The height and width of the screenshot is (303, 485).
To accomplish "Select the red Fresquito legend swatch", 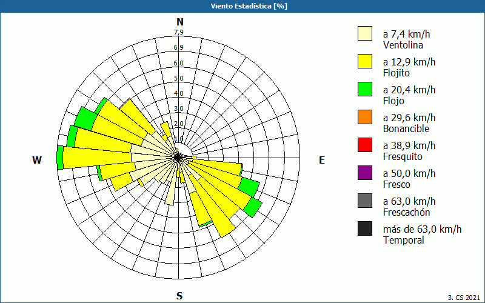I will pos(365,145).
